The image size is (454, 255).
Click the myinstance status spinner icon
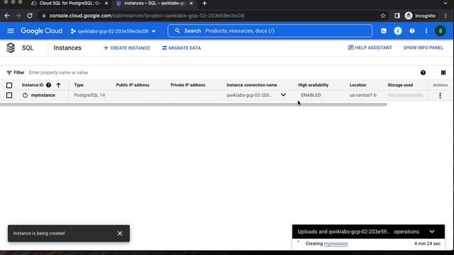click(x=26, y=95)
